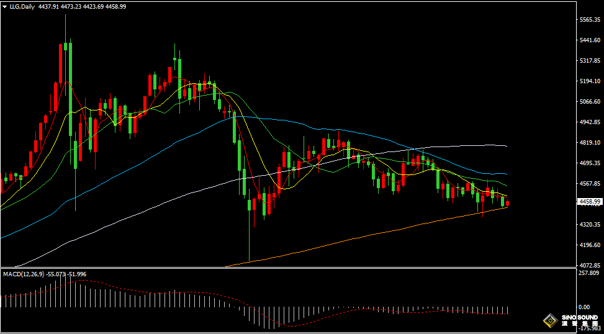Click the 5565.35 price scale label

point(590,20)
